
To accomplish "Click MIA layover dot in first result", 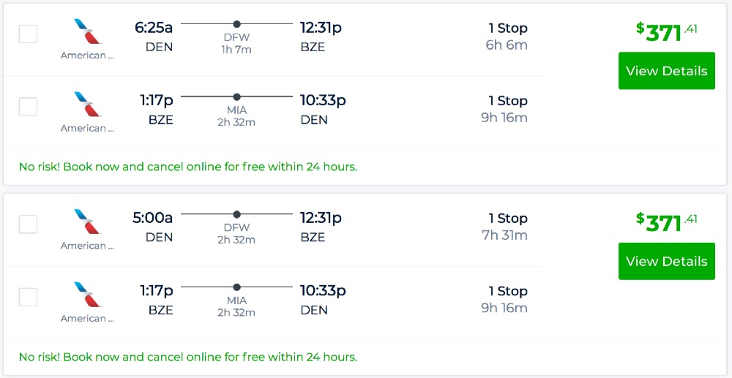I will [236, 97].
